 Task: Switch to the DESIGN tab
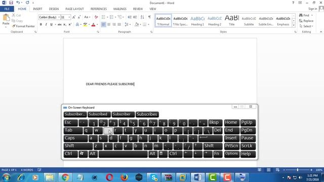(x=54, y=9)
